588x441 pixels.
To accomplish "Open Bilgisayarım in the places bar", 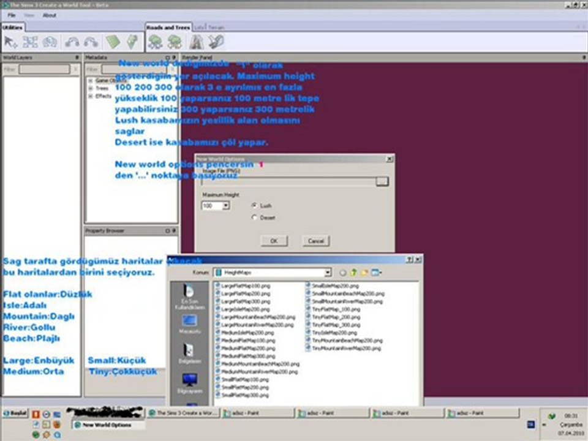I will tap(190, 383).
